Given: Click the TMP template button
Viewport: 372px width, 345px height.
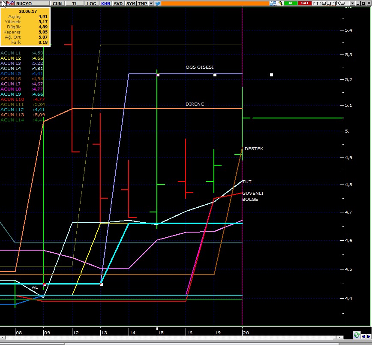Looking at the screenshot, I should coord(142,3).
